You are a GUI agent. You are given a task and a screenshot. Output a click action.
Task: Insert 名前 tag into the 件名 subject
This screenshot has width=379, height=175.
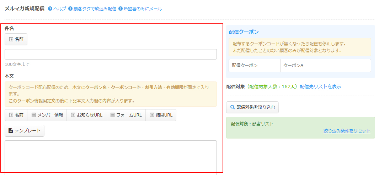[16, 39]
